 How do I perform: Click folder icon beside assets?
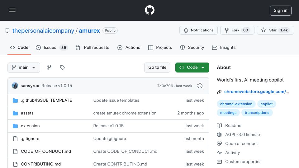tap(15, 113)
